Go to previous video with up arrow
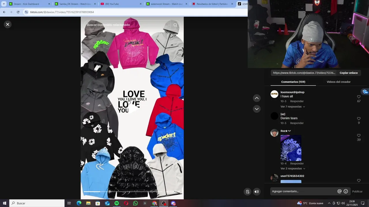Screen dimensions: 369x207 pyautogui.click(x=257, y=98)
